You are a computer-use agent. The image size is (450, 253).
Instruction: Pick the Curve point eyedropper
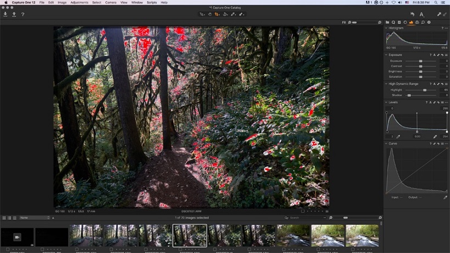click(x=446, y=198)
